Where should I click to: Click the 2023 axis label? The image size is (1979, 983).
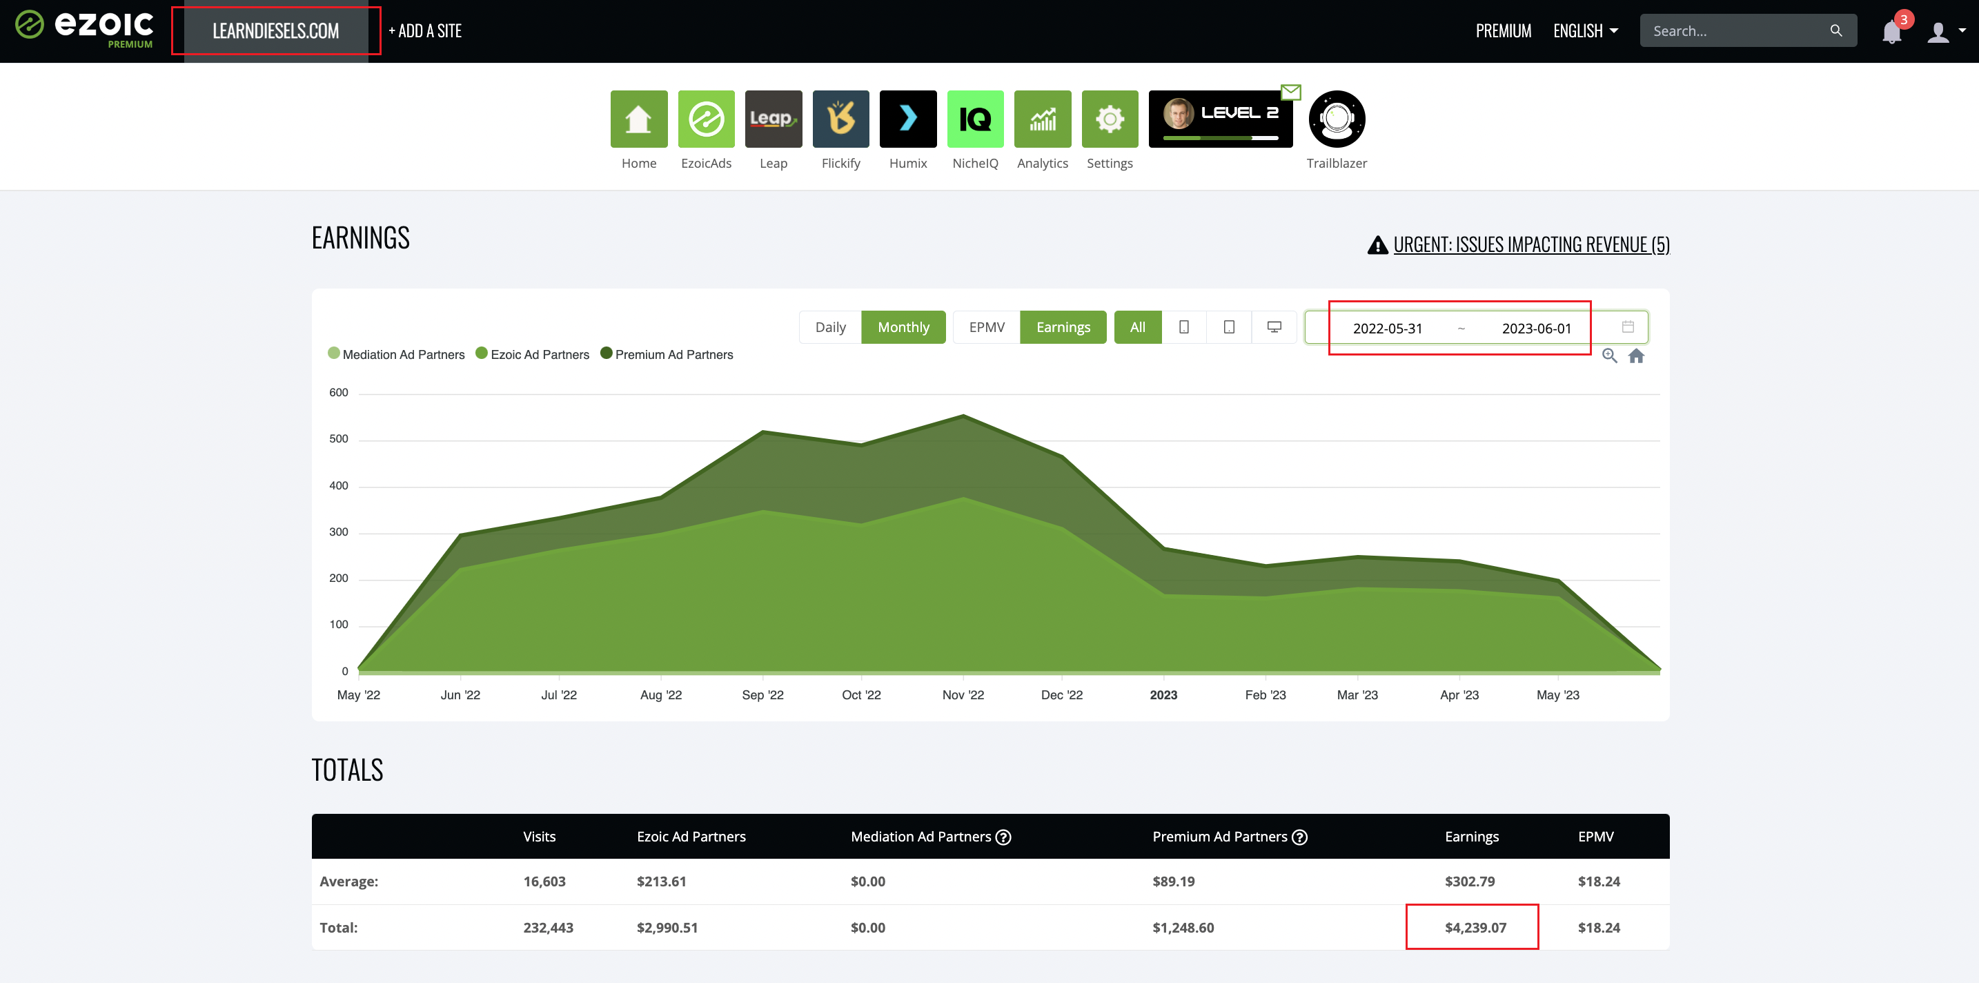(1163, 694)
